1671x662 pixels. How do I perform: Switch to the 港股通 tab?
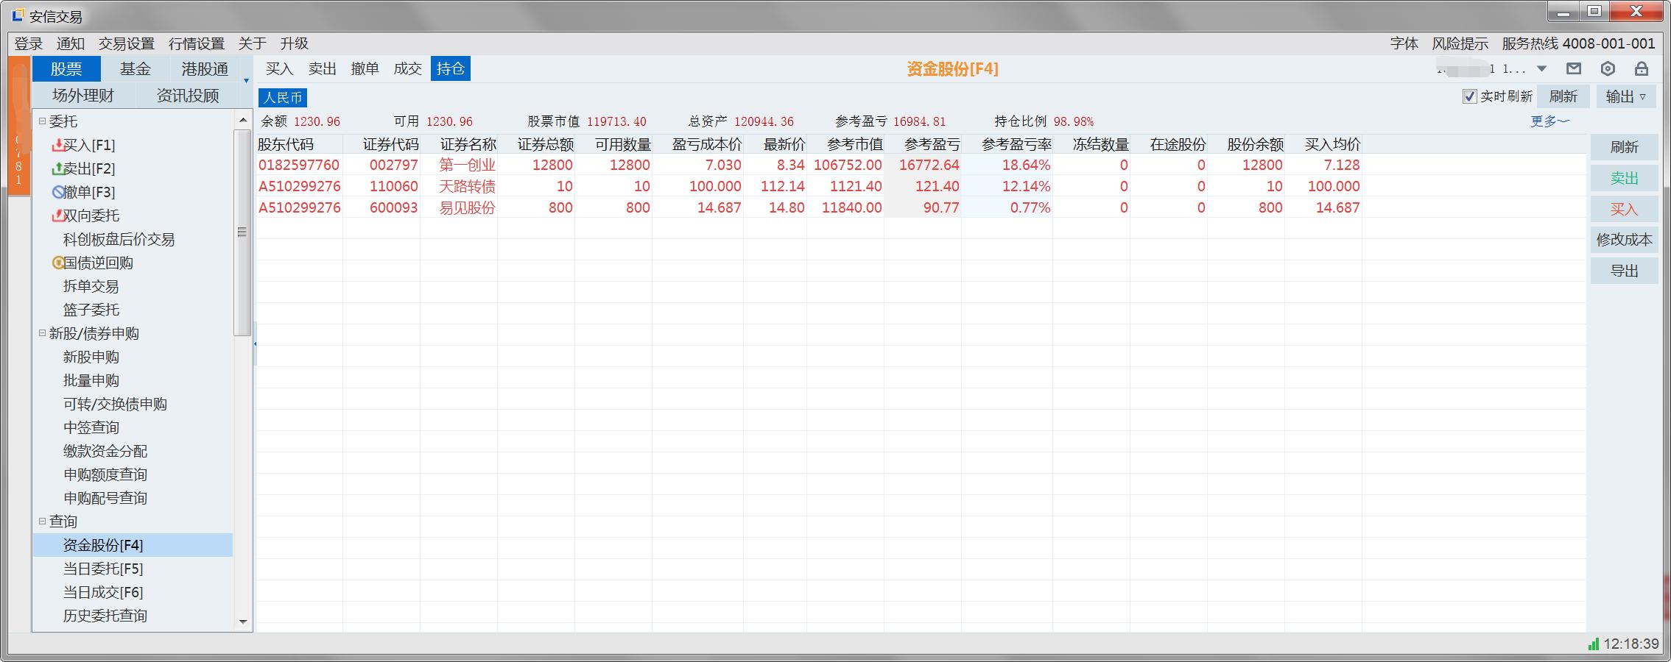click(x=205, y=68)
